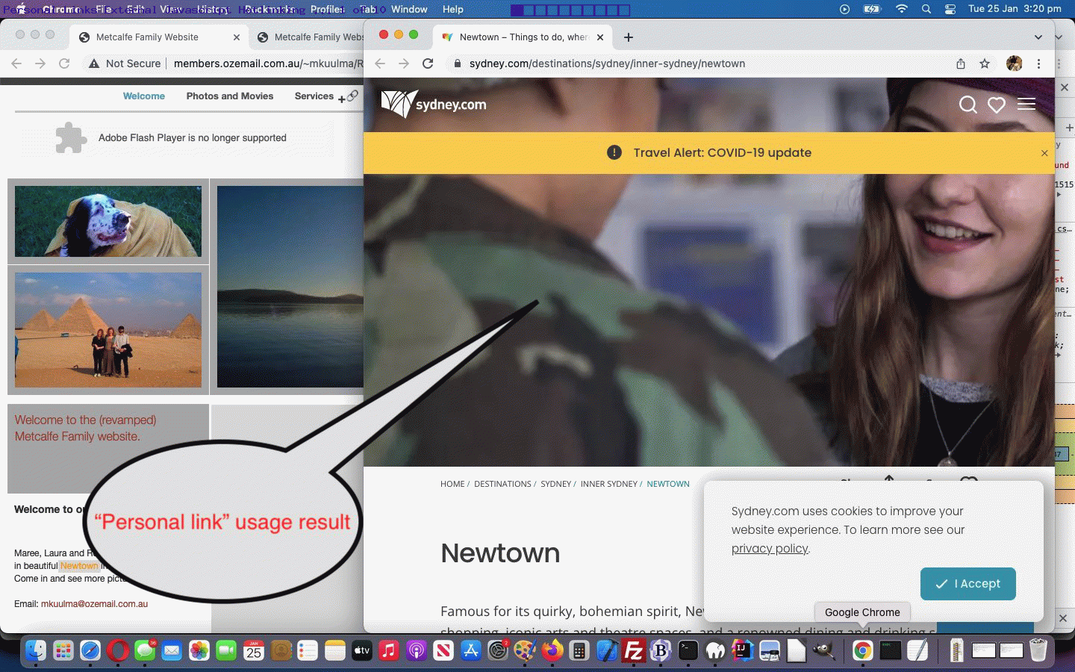Go to DESTINATIONS breadcrumb

pyautogui.click(x=502, y=484)
